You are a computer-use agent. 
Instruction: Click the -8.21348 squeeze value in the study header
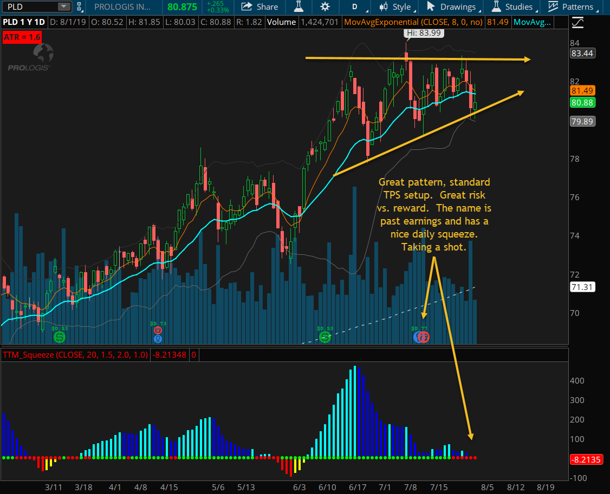click(169, 355)
